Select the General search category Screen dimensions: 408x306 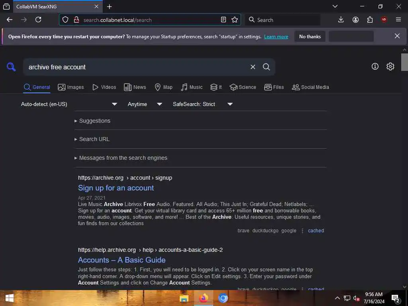(37, 87)
